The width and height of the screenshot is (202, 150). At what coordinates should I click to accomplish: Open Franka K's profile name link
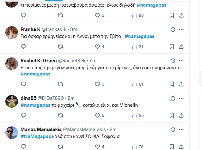pos(30,29)
